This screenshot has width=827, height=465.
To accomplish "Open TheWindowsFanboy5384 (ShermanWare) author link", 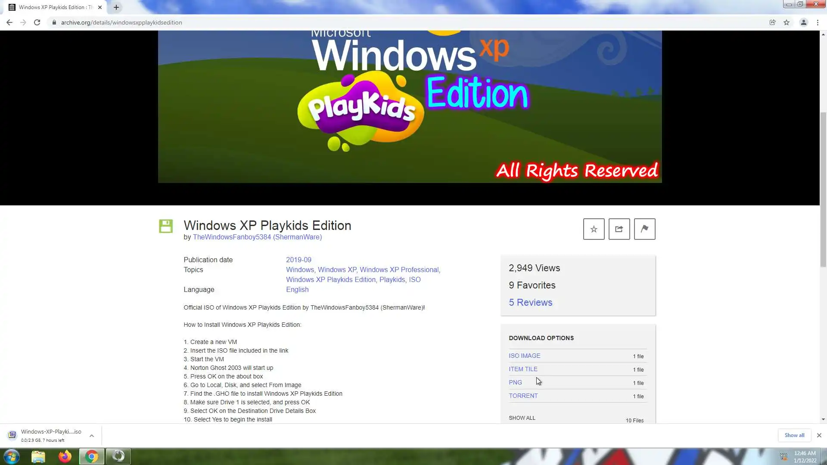I will [x=257, y=237].
